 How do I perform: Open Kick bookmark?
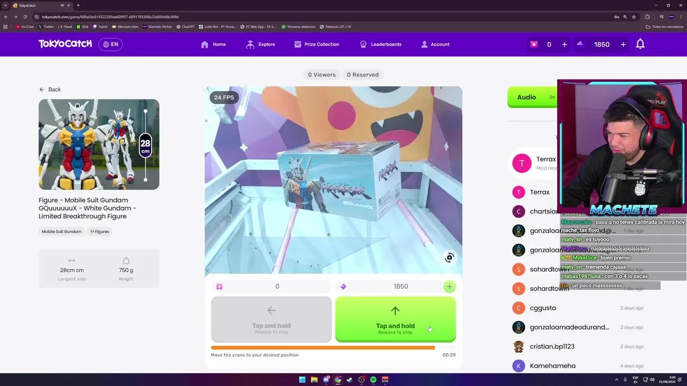point(82,26)
